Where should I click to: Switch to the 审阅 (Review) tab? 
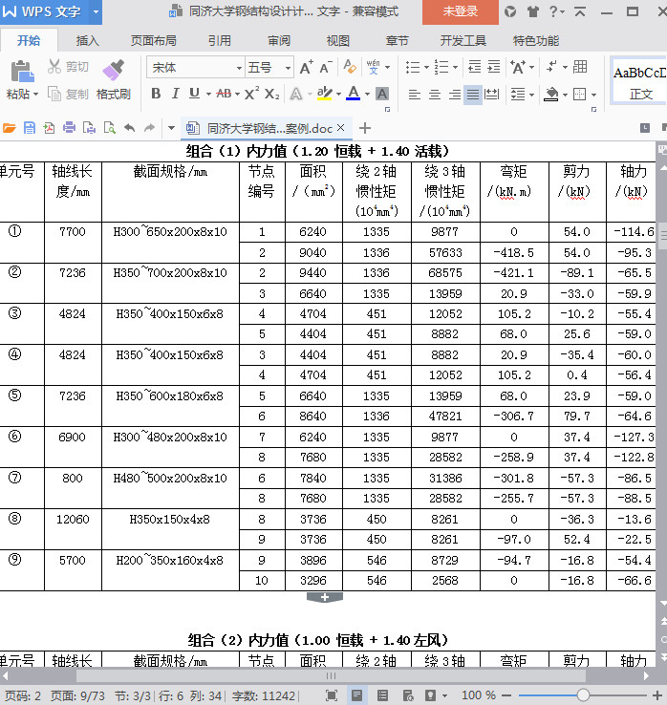[x=279, y=41]
